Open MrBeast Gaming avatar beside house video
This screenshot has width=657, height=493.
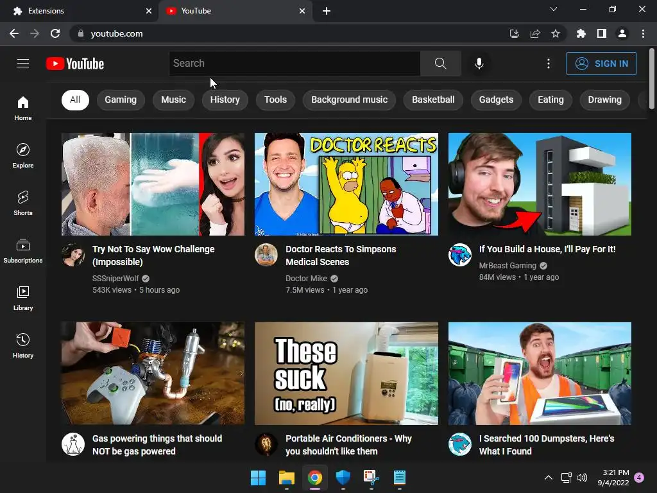459,255
